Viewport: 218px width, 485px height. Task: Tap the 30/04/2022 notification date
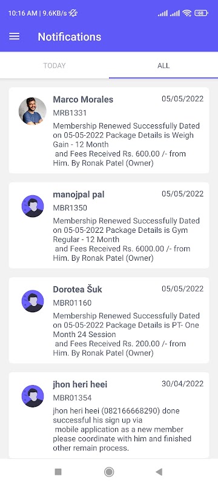182,384
